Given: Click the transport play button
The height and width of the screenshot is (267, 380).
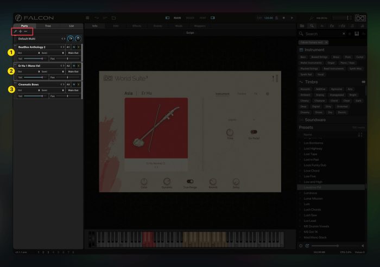Looking at the screenshot, I should (x=292, y=18).
